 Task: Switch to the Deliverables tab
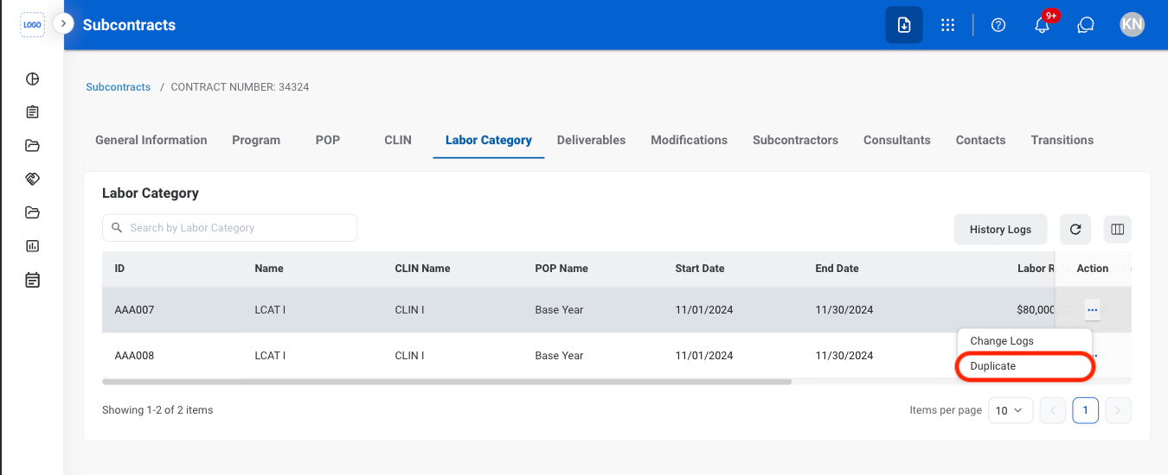point(592,140)
